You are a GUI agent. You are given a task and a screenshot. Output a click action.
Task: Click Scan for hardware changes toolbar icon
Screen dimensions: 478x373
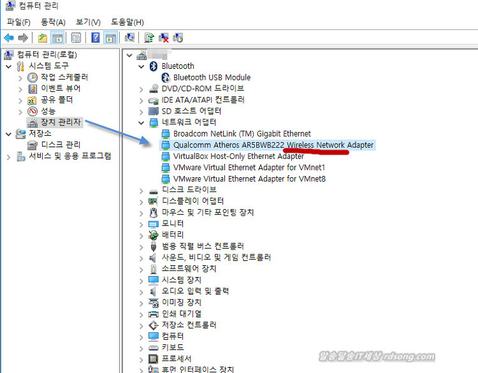(x=129, y=38)
